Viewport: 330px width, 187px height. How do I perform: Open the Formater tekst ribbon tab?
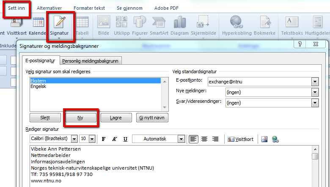(89, 8)
